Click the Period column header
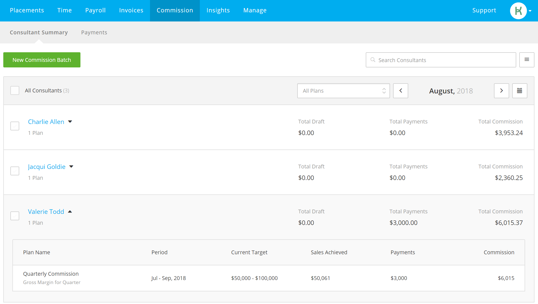Image resolution: width=538 pixels, height=304 pixels. click(159, 252)
